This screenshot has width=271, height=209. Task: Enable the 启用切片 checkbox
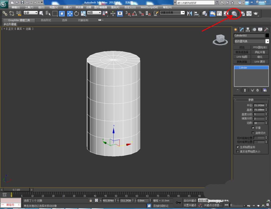click(253, 133)
